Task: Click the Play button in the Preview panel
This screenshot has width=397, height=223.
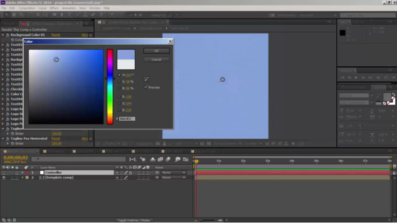Action: click(x=356, y=77)
